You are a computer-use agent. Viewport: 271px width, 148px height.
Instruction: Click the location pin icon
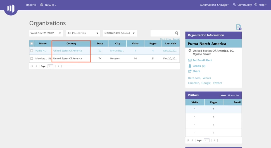coord(190,51)
